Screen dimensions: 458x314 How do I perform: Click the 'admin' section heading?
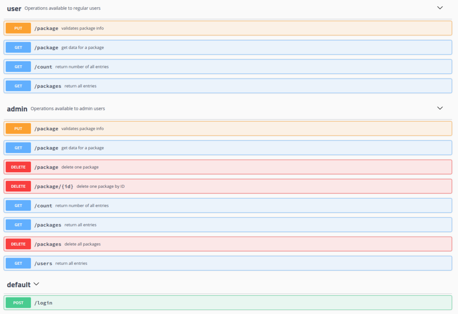(17, 109)
